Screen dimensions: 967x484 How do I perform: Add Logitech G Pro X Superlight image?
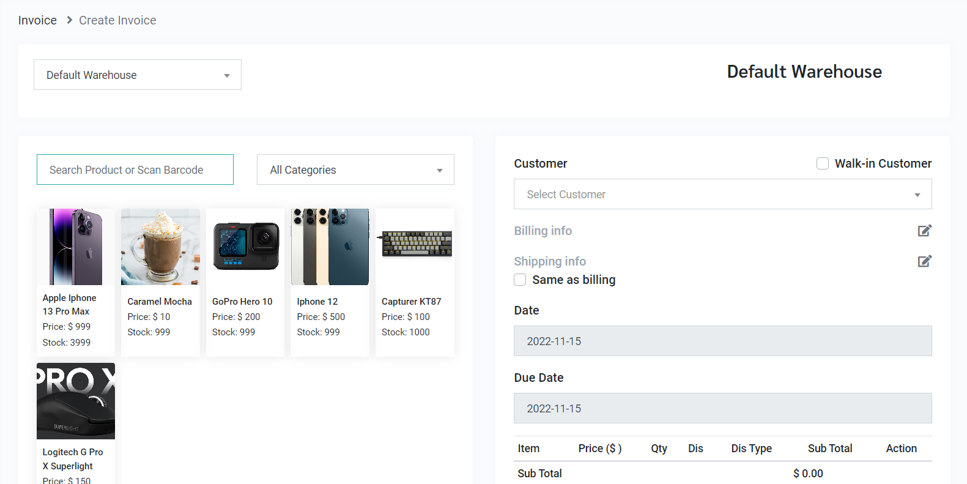point(76,401)
